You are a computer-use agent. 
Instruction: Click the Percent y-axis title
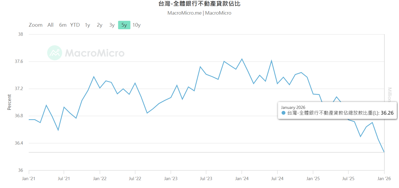pyautogui.click(x=9, y=102)
